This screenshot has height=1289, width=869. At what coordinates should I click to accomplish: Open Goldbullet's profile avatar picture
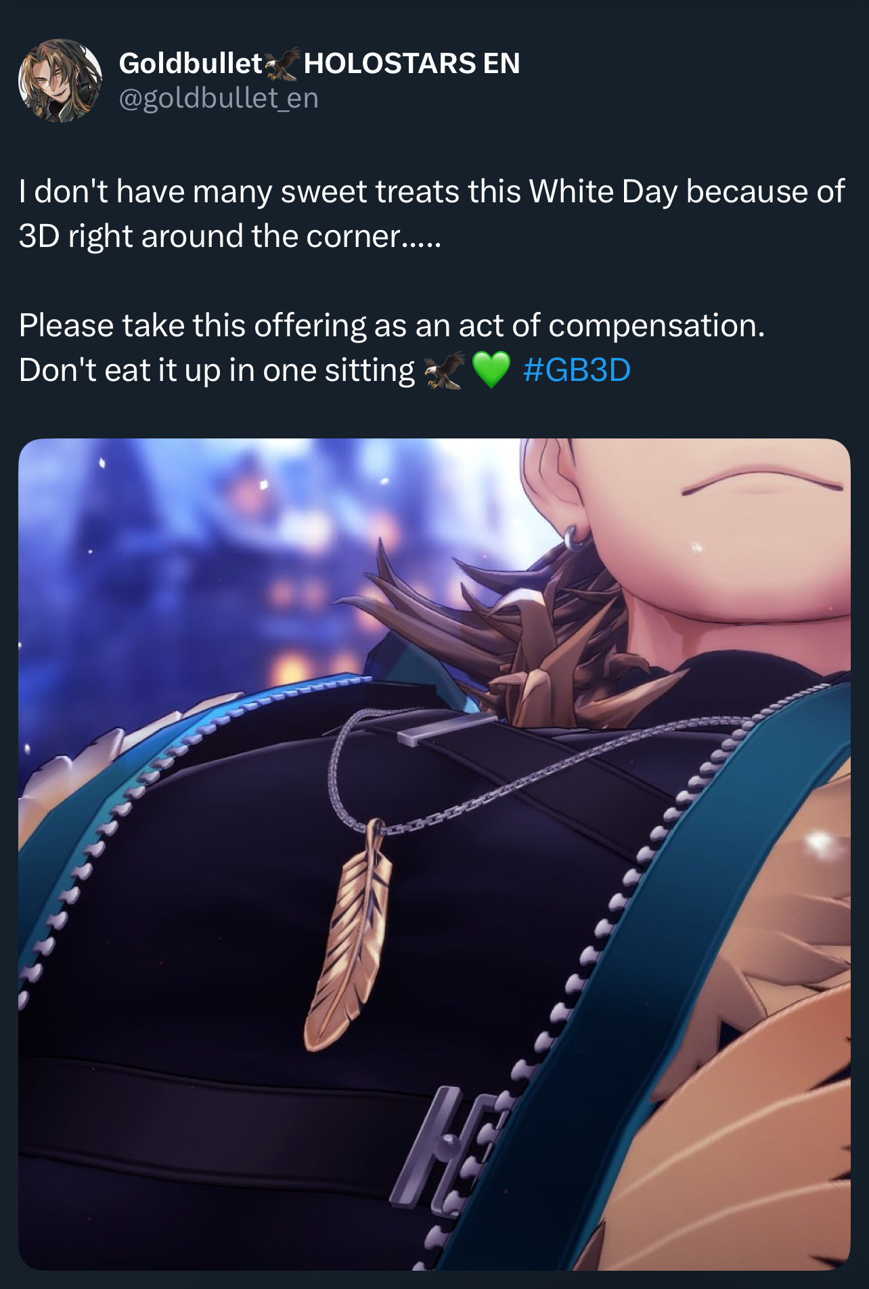point(60,81)
